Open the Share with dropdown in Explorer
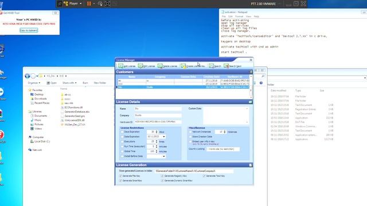This screenshot has height=206, width=367. pos(69,82)
